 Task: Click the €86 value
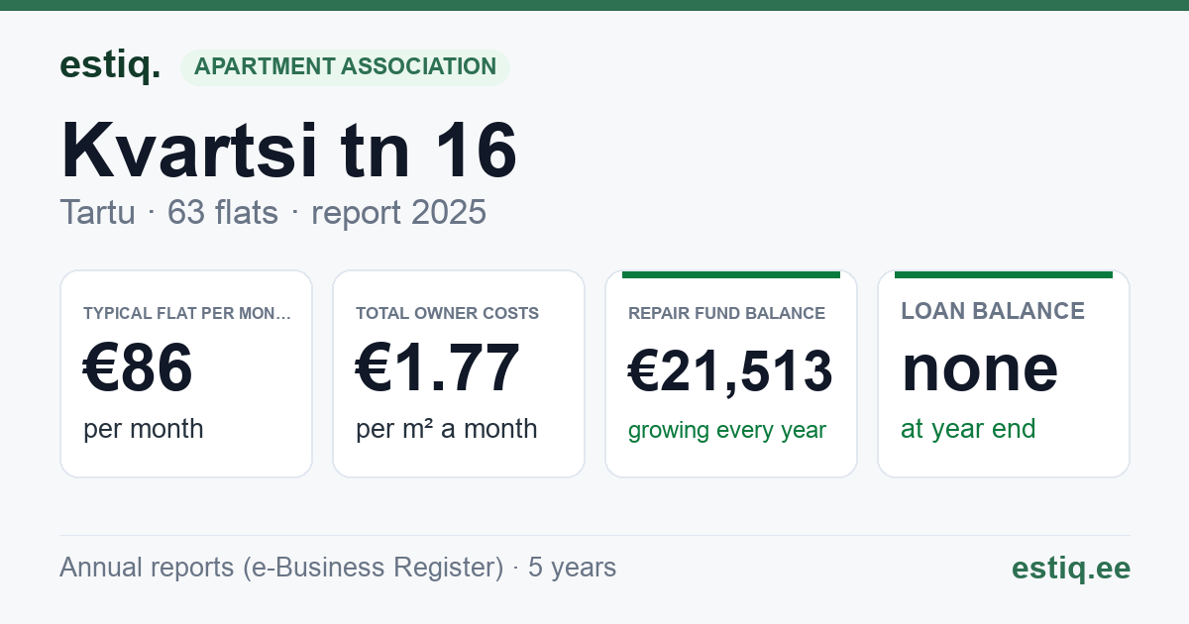138,368
